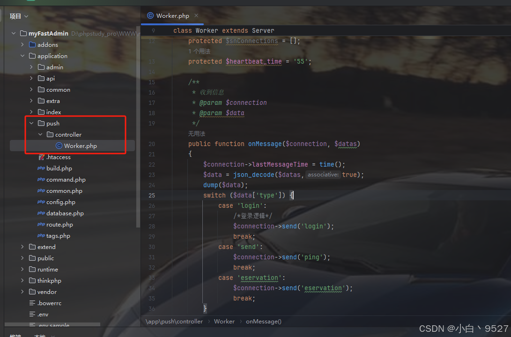The image size is (511, 337).
Task: Click the .env file icon
Action: (32, 314)
